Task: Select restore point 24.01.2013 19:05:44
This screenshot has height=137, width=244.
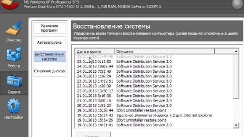Action: 154,67
